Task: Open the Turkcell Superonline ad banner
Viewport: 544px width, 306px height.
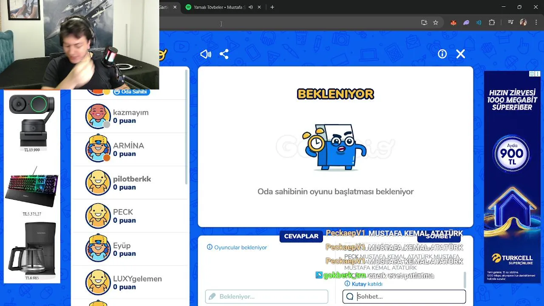Action: coord(512,177)
